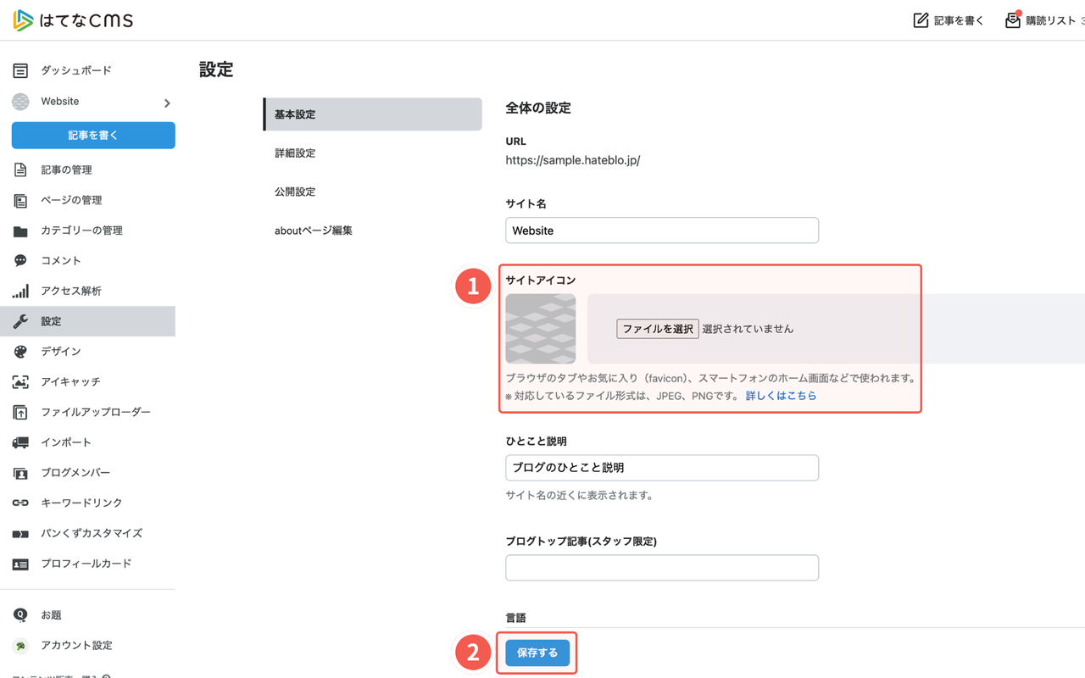Open 購読リスト in the top bar

click(x=1044, y=19)
